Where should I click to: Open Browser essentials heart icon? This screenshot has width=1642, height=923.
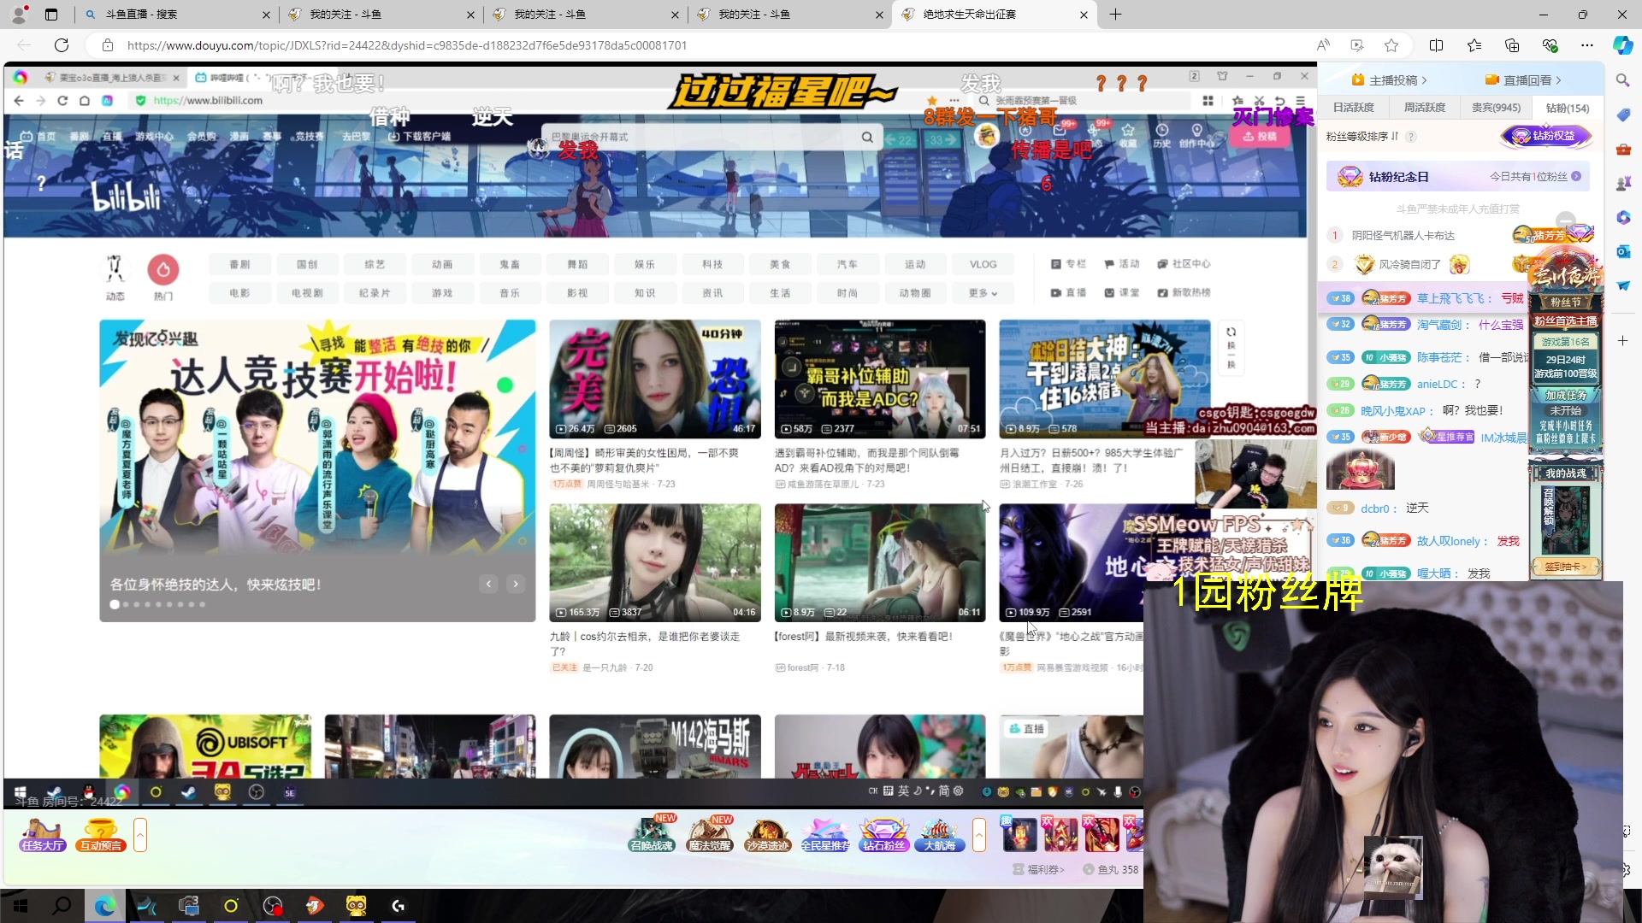click(1550, 45)
